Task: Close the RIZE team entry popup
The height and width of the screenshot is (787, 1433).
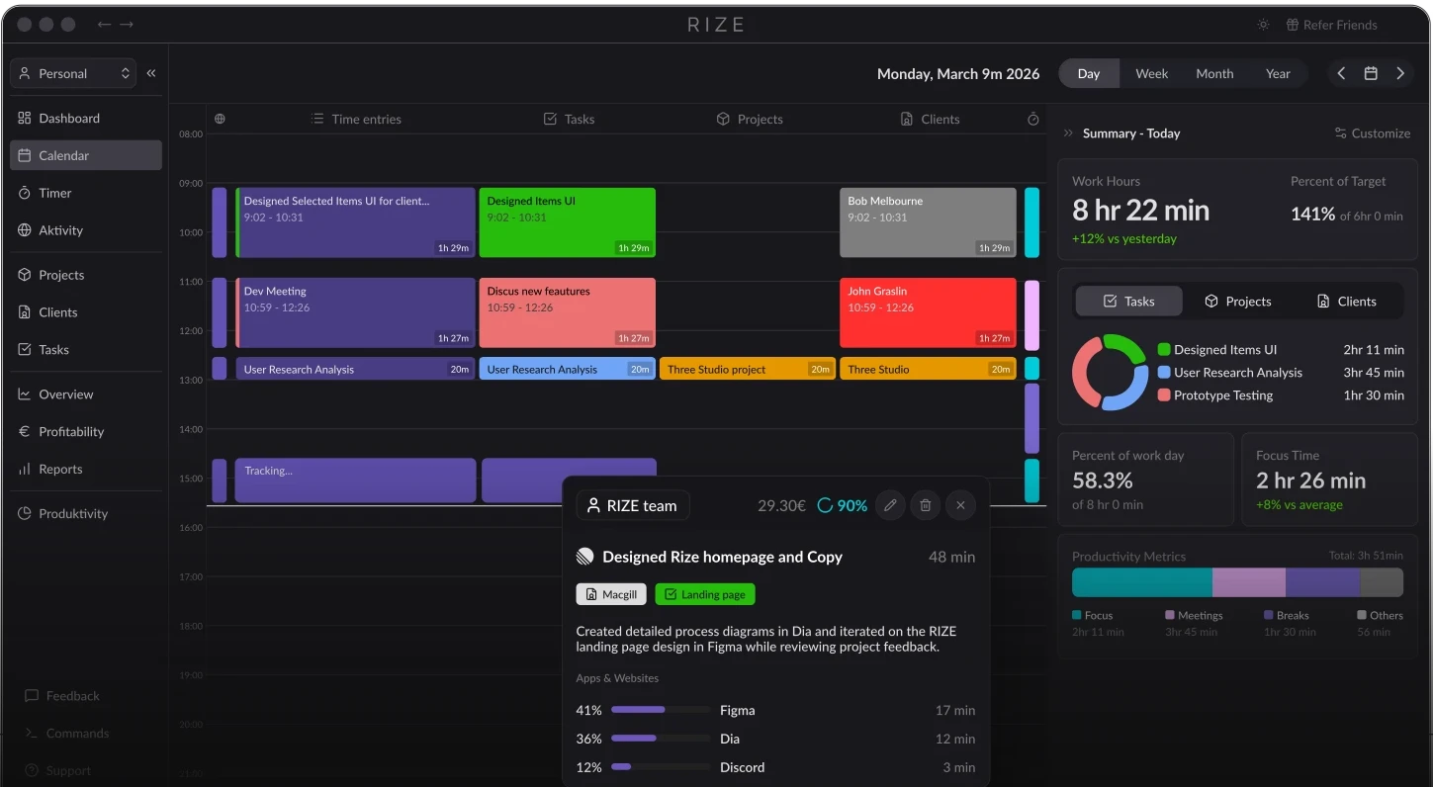Action: (960, 505)
